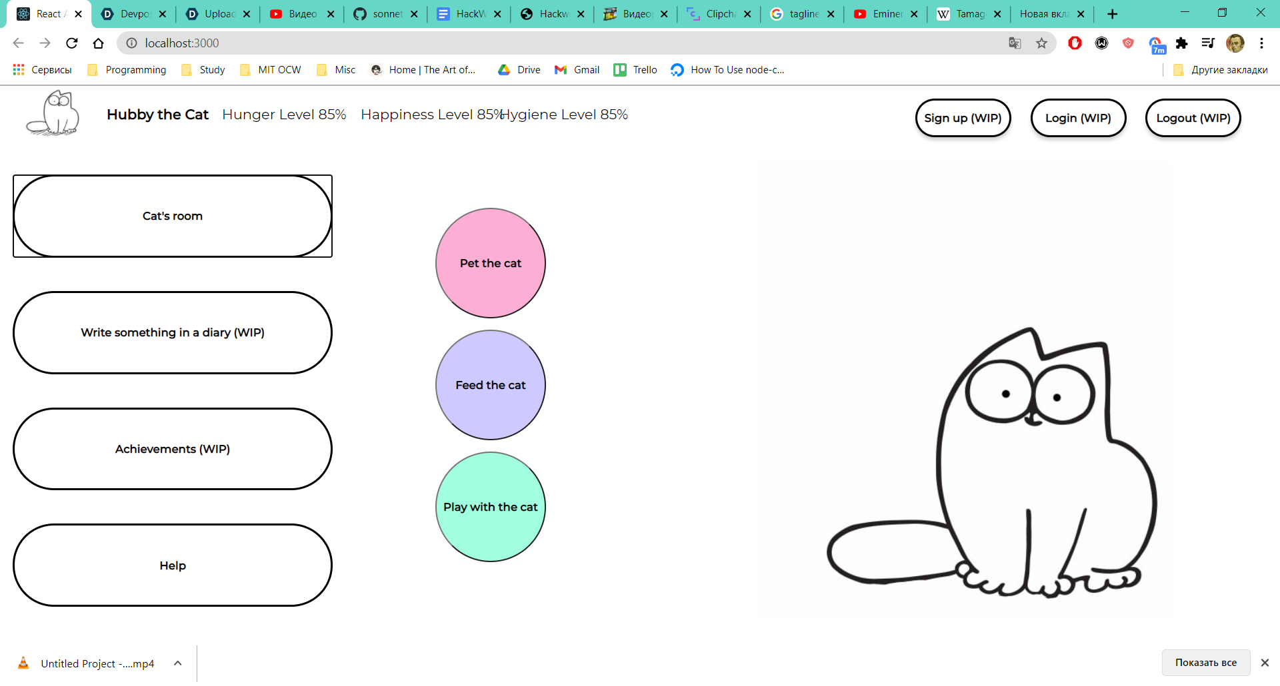Switch to the tagline Google tab
Screen dimensions: 1280x686
click(x=803, y=14)
